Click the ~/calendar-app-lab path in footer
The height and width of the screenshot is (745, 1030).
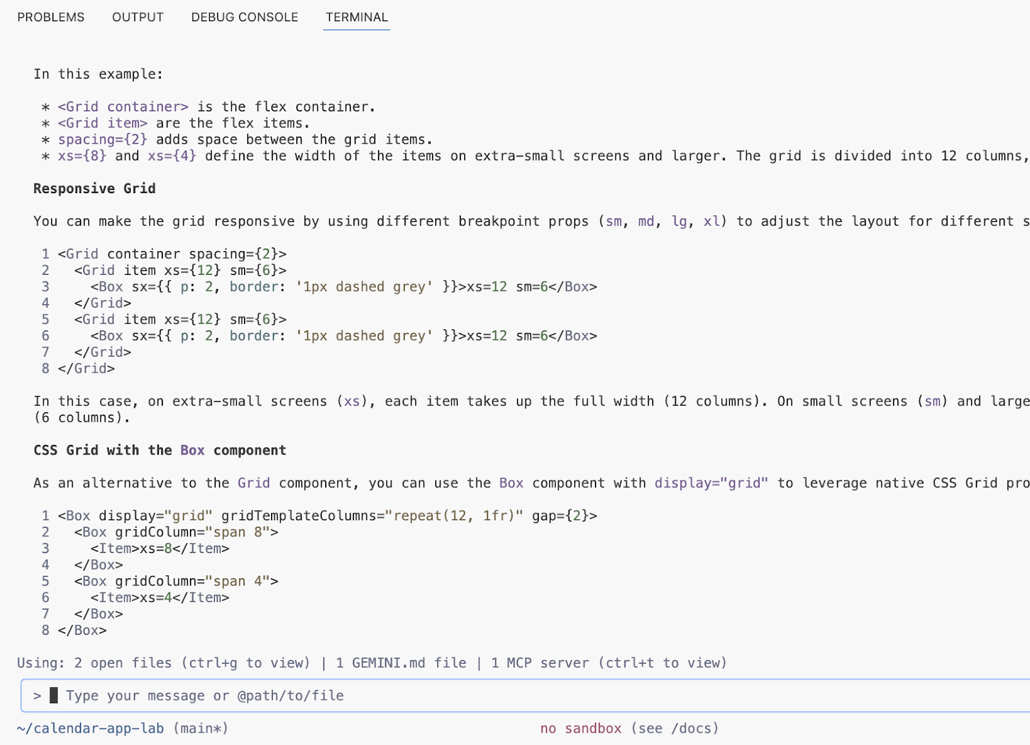[x=91, y=728]
